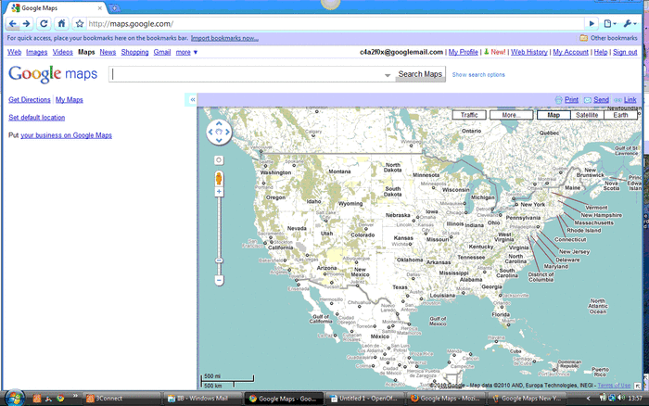This screenshot has height=406, width=649.
Task: Click the Send link
Action: pyautogui.click(x=601, y=100)
